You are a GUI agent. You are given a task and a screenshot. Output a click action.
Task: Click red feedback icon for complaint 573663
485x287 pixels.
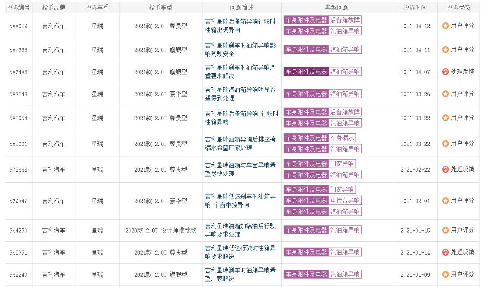(x=446, y=169)
